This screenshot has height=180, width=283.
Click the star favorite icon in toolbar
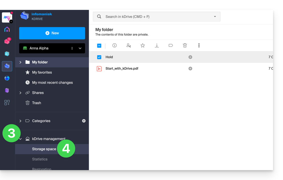(x=142, y=46)
